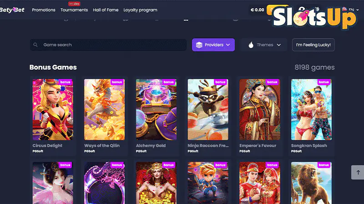Viewport: 364px width, 204px height.
Task: Click bonus badge on Ninja Raccoon card
Action: [x=221, y=82]
